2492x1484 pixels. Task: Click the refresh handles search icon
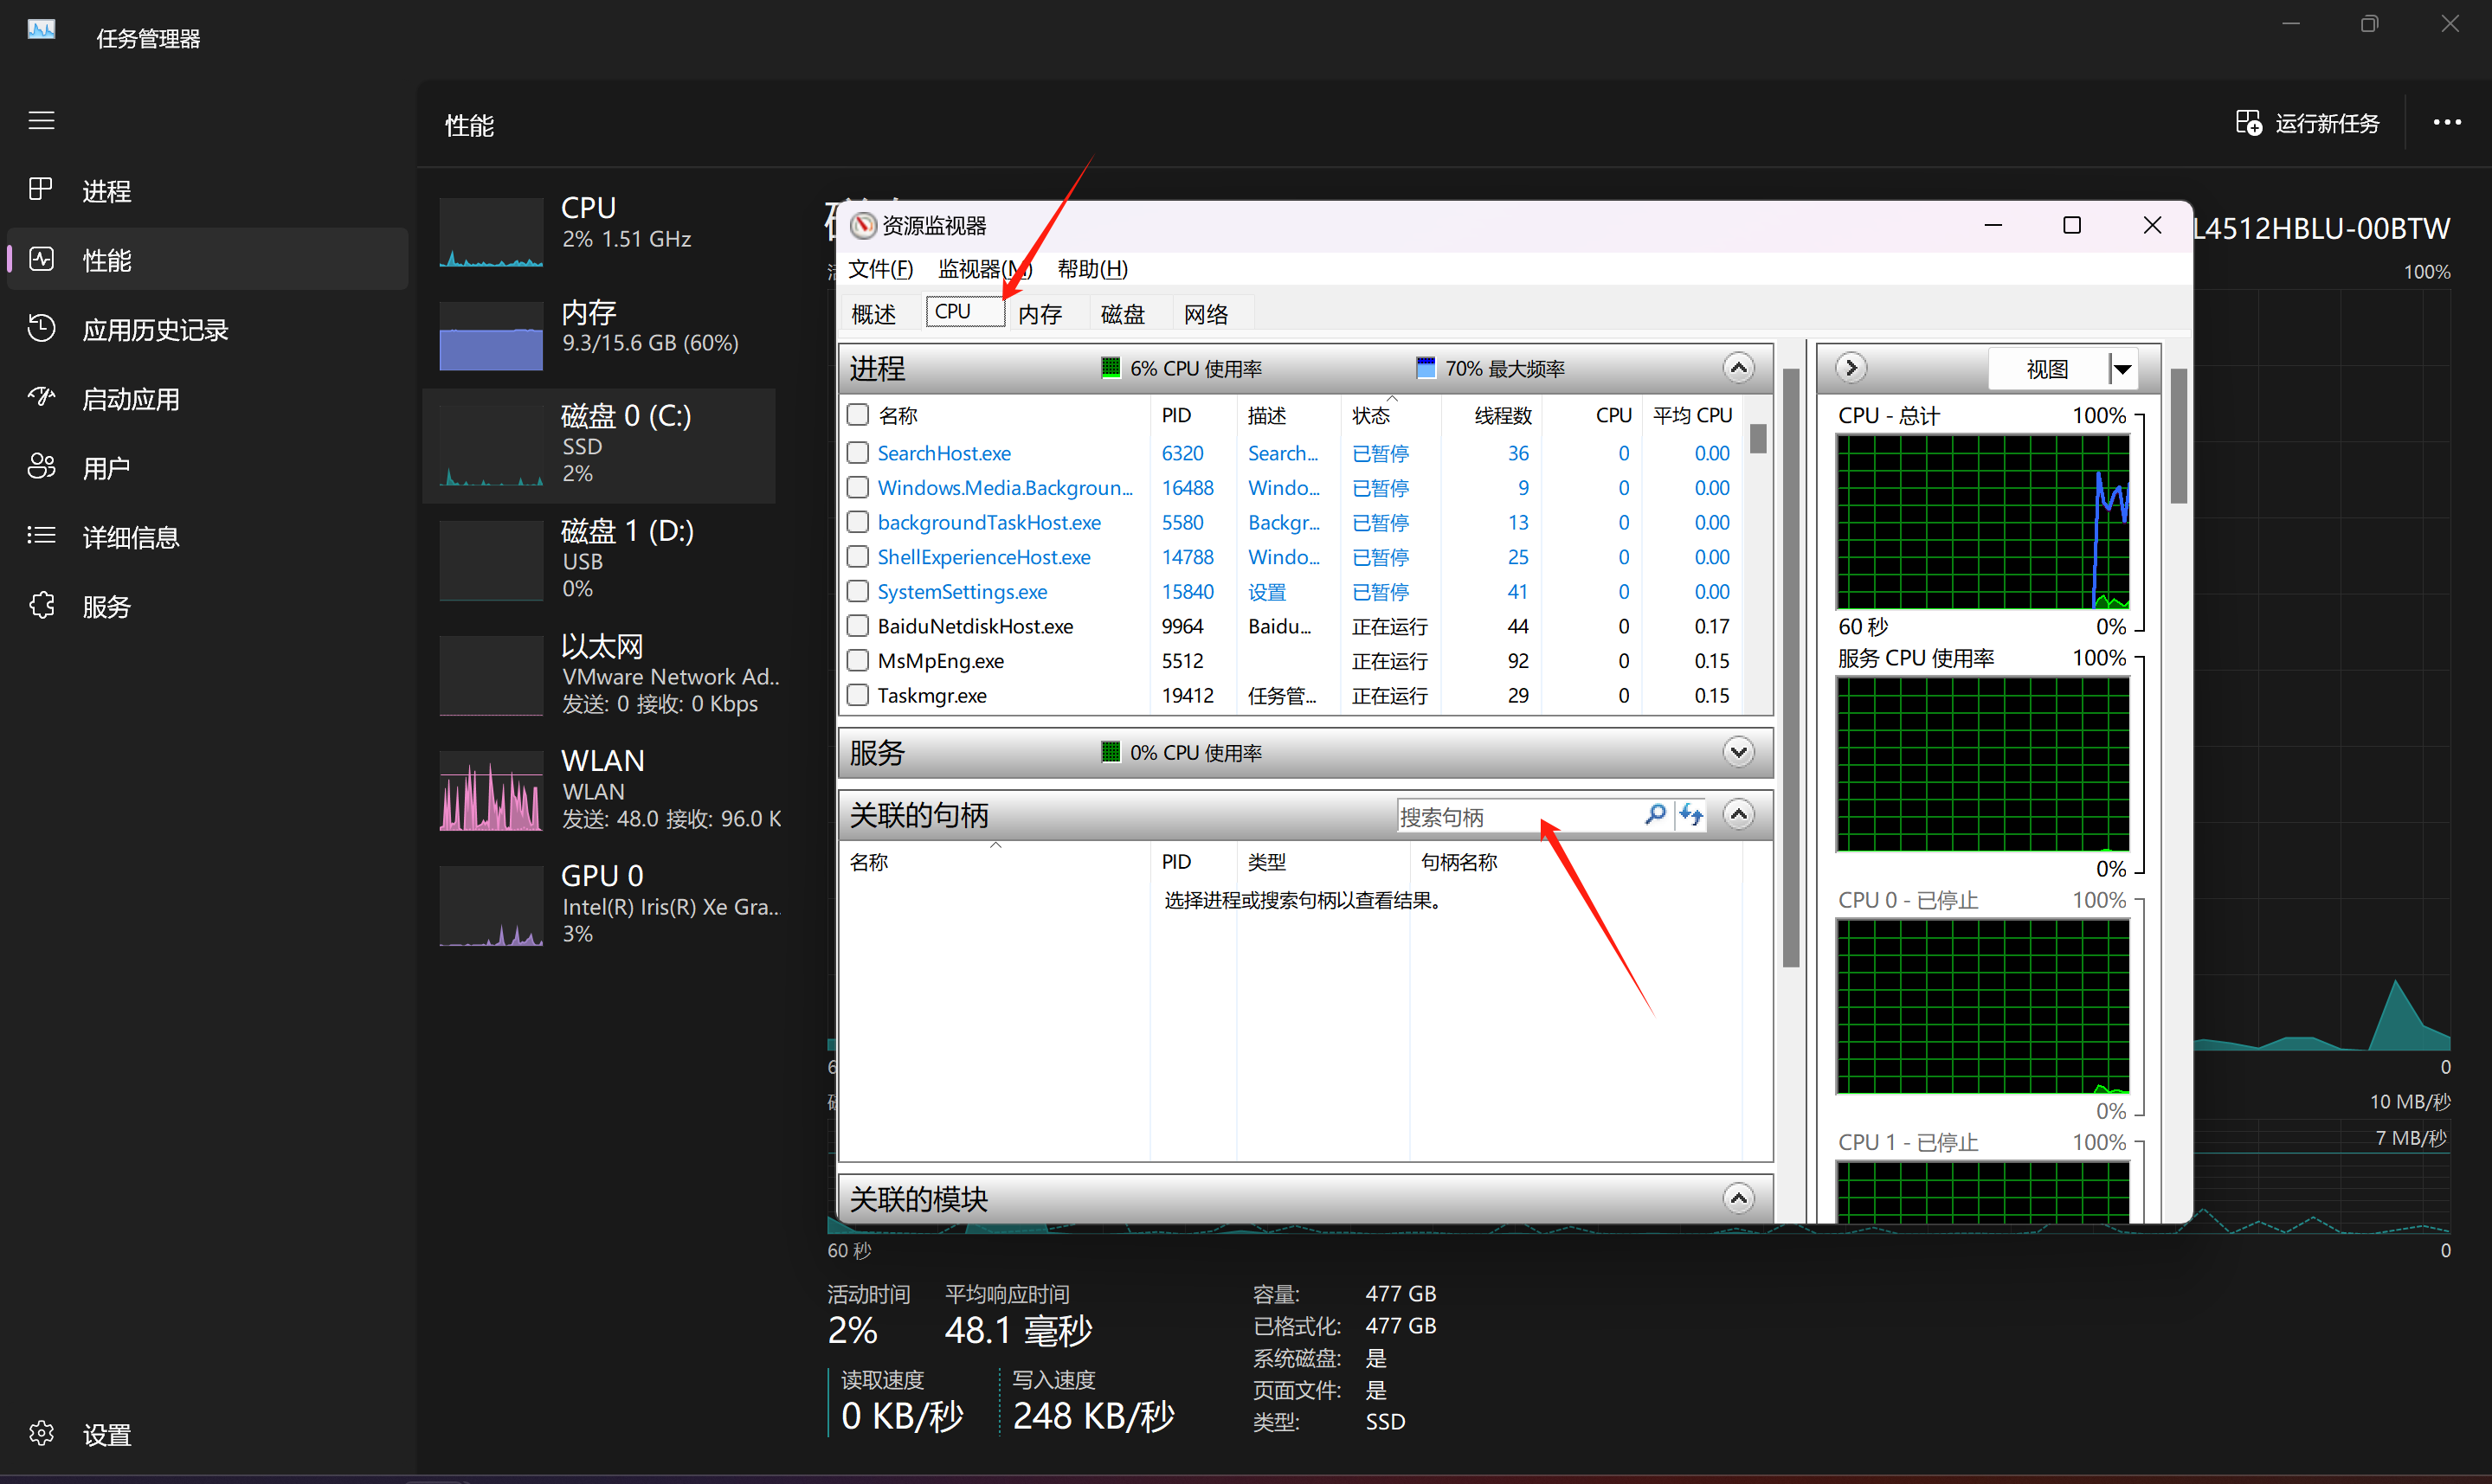1691,815
